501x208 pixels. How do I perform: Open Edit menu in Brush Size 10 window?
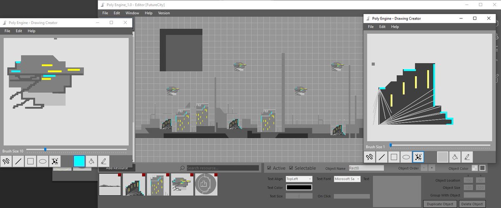[x=19, y=31]
